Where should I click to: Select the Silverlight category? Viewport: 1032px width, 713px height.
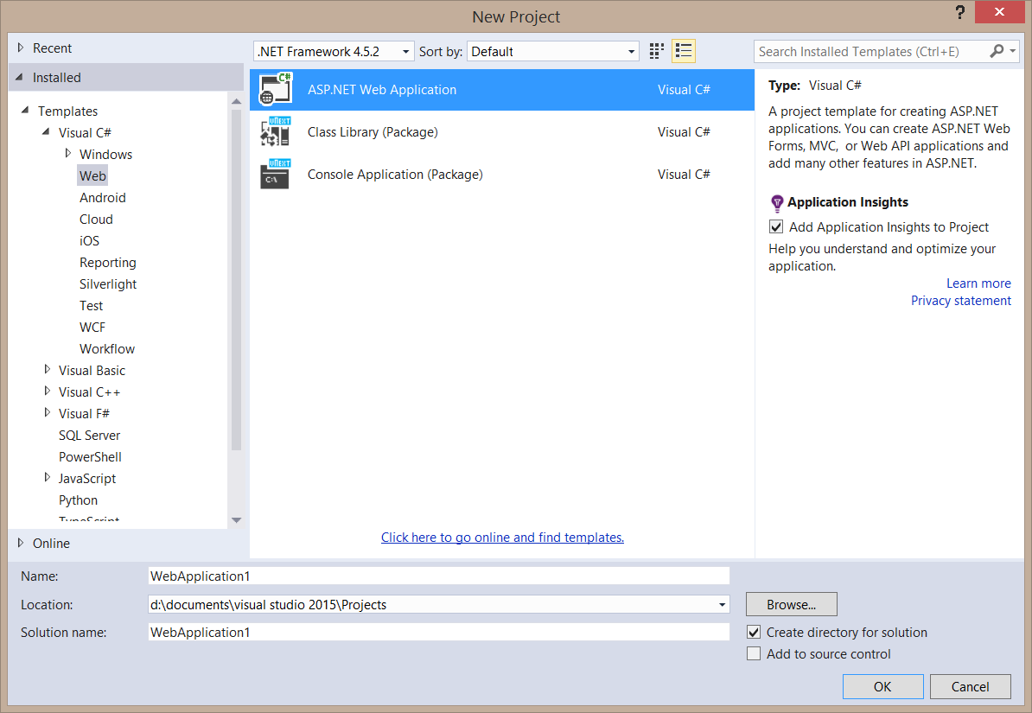tap(108, 284)
